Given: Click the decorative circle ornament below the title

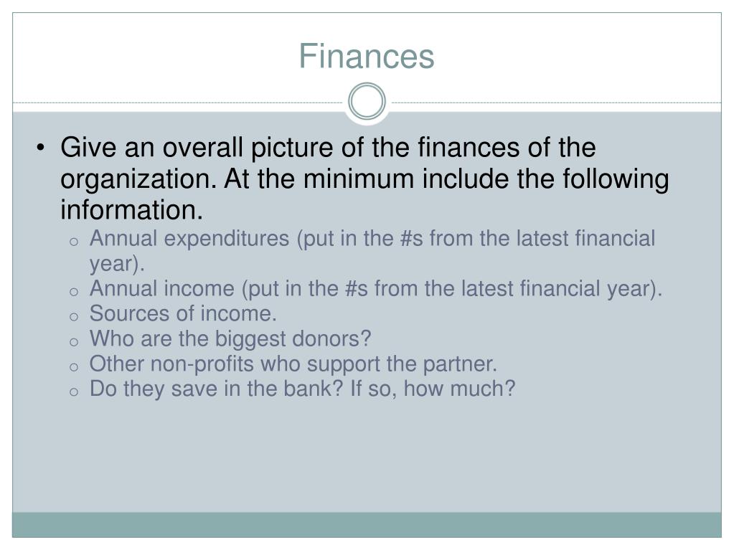Looking at the screenshot, I should pos(367,102).
